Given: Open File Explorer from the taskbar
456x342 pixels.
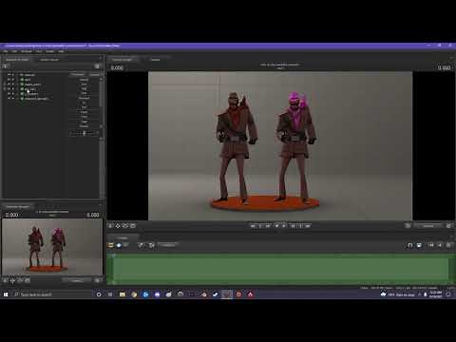Looking at the screenshot, I should pyautogui.click(x=123, y=294).
